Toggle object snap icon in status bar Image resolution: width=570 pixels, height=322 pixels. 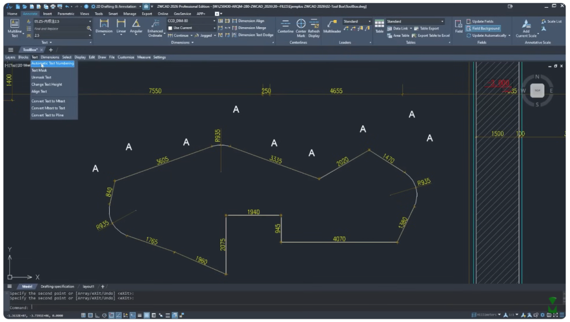coord(111,315)
